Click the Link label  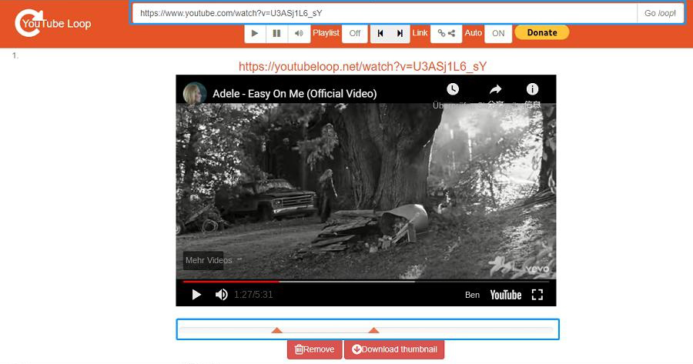click(420, 32)
